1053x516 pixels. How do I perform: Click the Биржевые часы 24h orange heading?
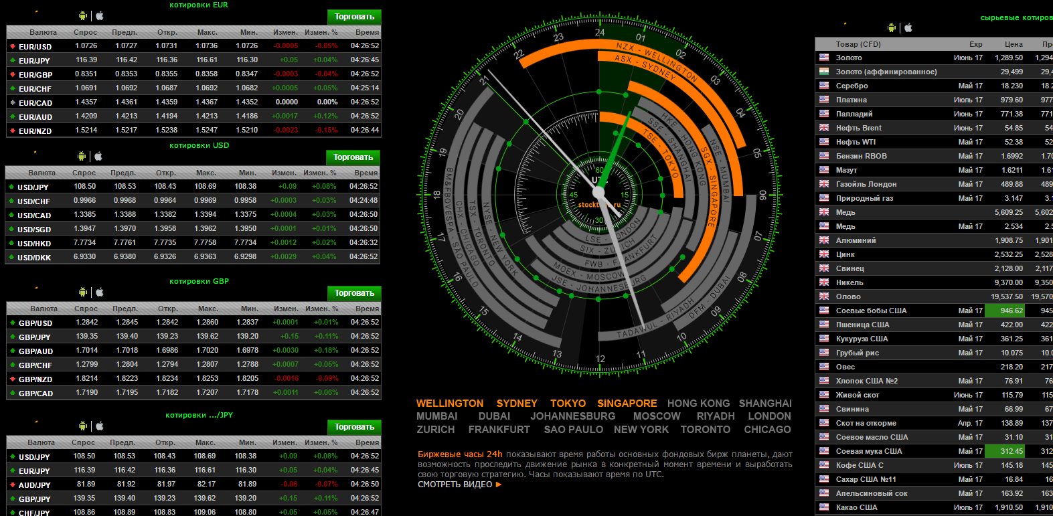[460, 454]
